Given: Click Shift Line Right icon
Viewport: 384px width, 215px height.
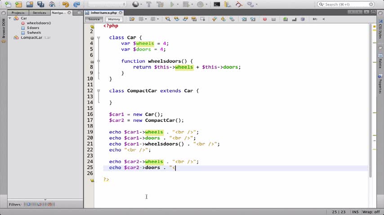Looking at the screenshot, I should [253, 19].
